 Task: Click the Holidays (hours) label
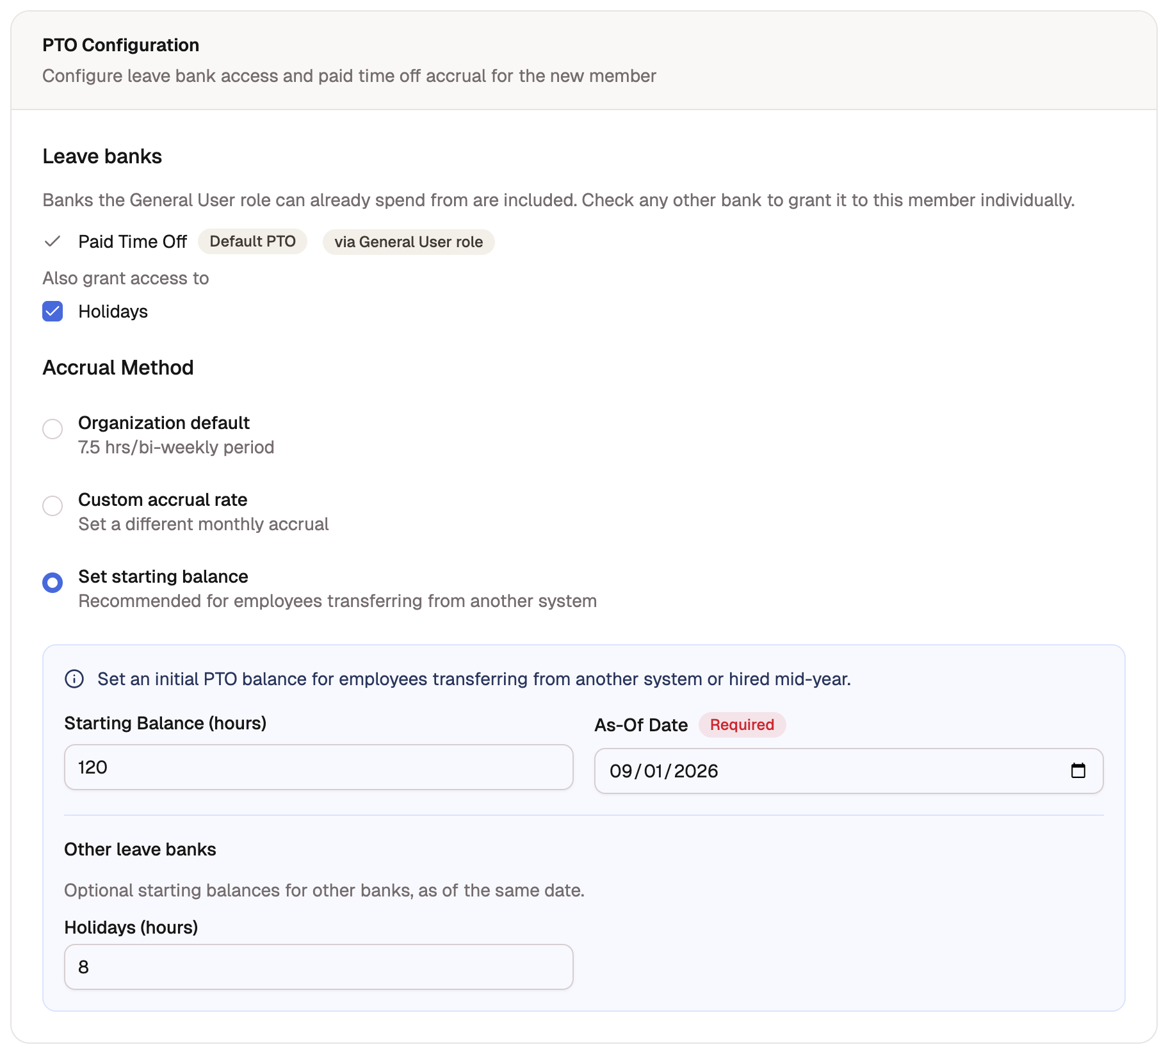(x=131, y=927)
